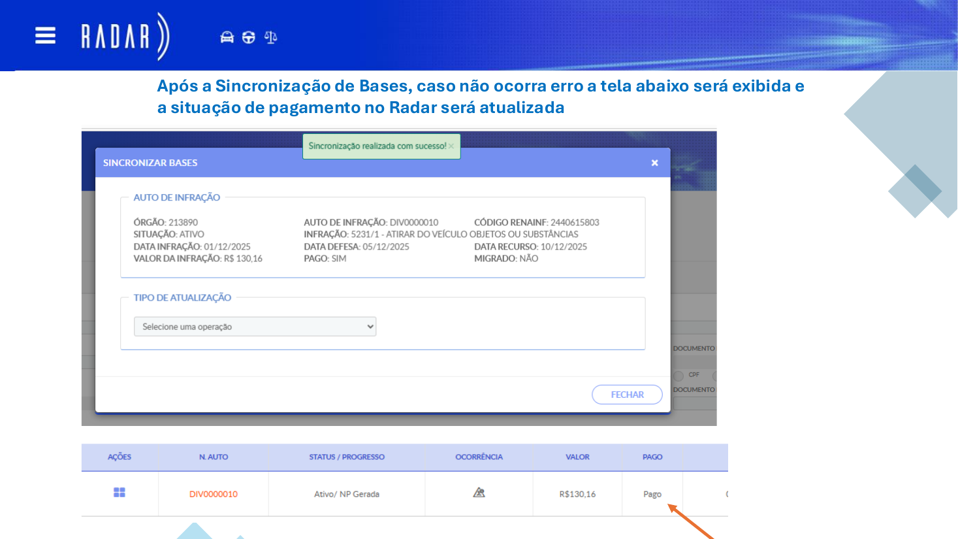958x539 pixels.
Task: Open the actions grid icon for DIV0000010
Action: 120,493
